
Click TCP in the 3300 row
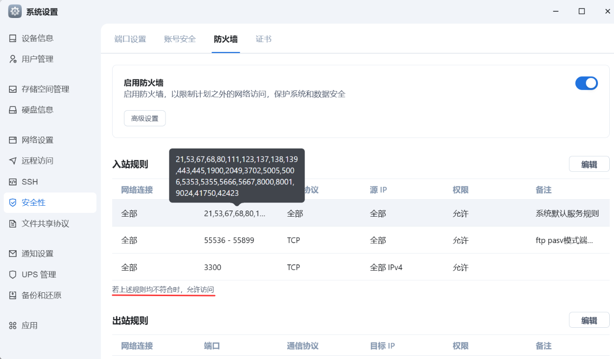(293, 267)
